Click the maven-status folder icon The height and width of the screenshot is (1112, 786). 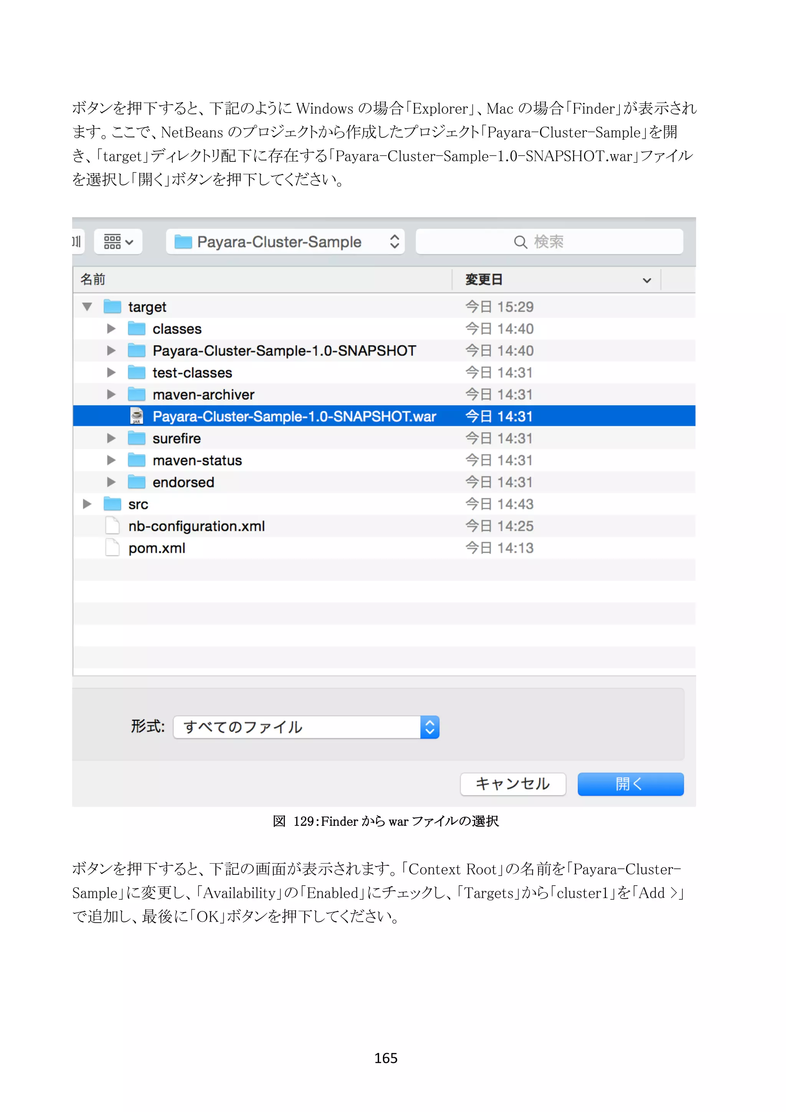click(137, 460)
